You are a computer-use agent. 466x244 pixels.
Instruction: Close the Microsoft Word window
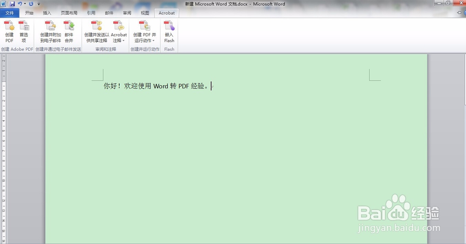(461, 3)
